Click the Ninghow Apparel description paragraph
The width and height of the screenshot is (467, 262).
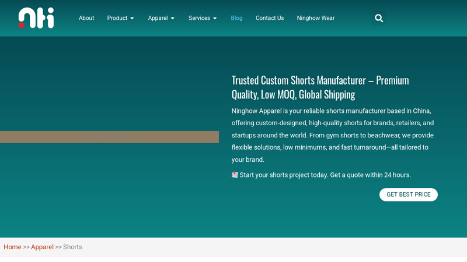click(x=333, y=135)
